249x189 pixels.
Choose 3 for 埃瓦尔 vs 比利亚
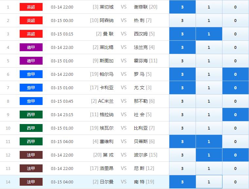(x=182, y=128)
